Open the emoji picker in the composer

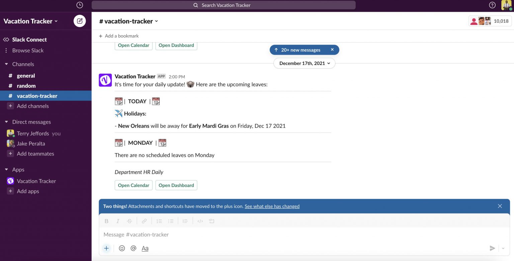[122, 248]
